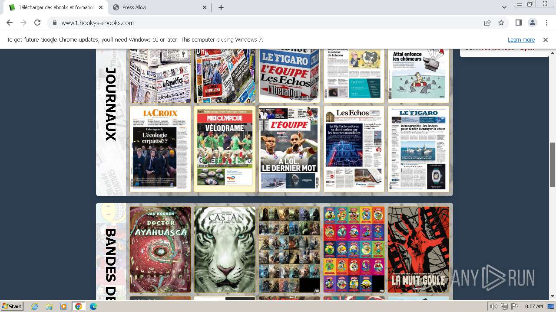Launch Microsoft Edge from the taskbar
The width and height of the screenshot is (556, 312).
(x=93, y=306)
